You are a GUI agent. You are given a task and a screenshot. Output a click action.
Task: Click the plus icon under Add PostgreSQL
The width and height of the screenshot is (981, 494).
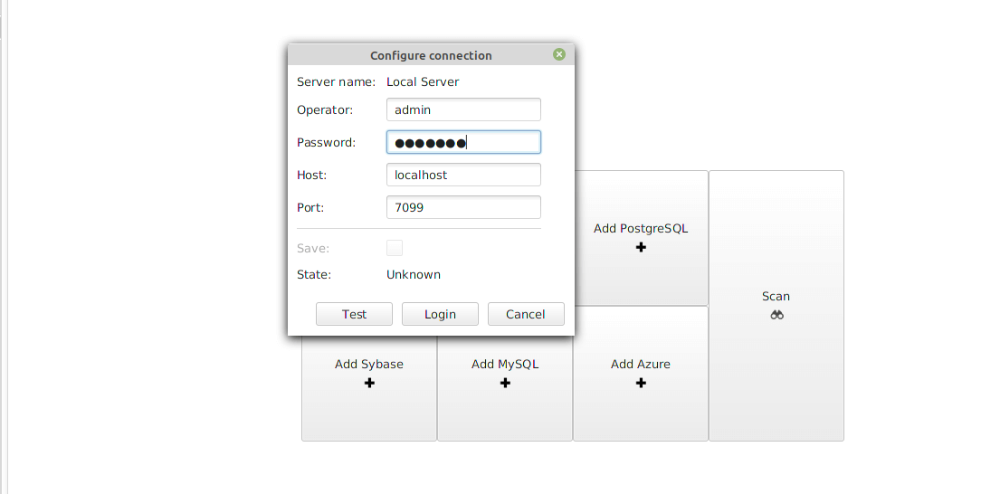tap(641, 247)
